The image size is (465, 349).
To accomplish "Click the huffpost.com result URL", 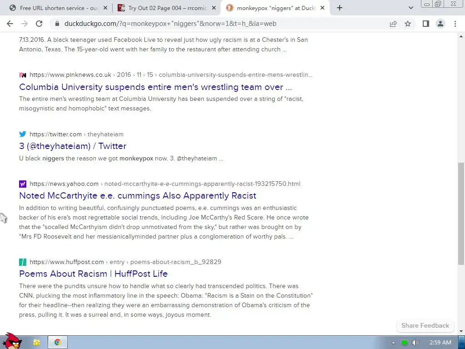I will tap(125, 262).
